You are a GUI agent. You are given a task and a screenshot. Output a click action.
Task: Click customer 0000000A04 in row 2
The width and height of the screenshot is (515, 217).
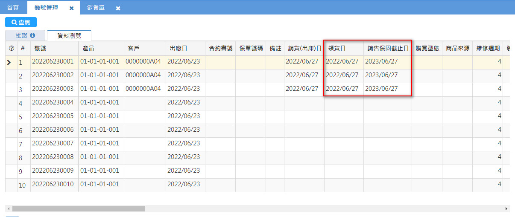click(143, 75)
